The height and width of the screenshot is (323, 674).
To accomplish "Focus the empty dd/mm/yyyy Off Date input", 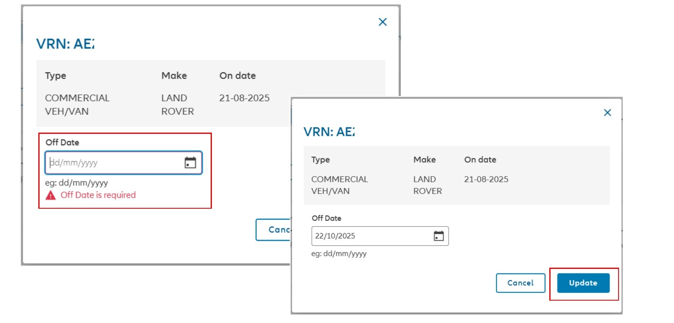I will [x=123, y=163].
